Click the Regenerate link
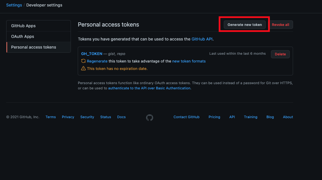This screenshot has width=322, height=180. [97, 61]
